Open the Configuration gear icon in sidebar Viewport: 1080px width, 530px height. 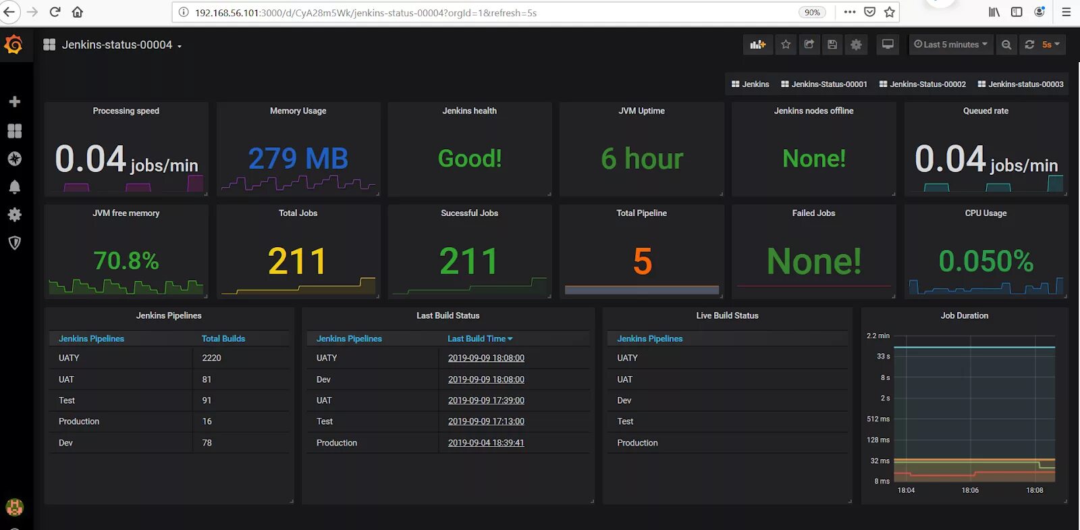(x=14, y=215)
